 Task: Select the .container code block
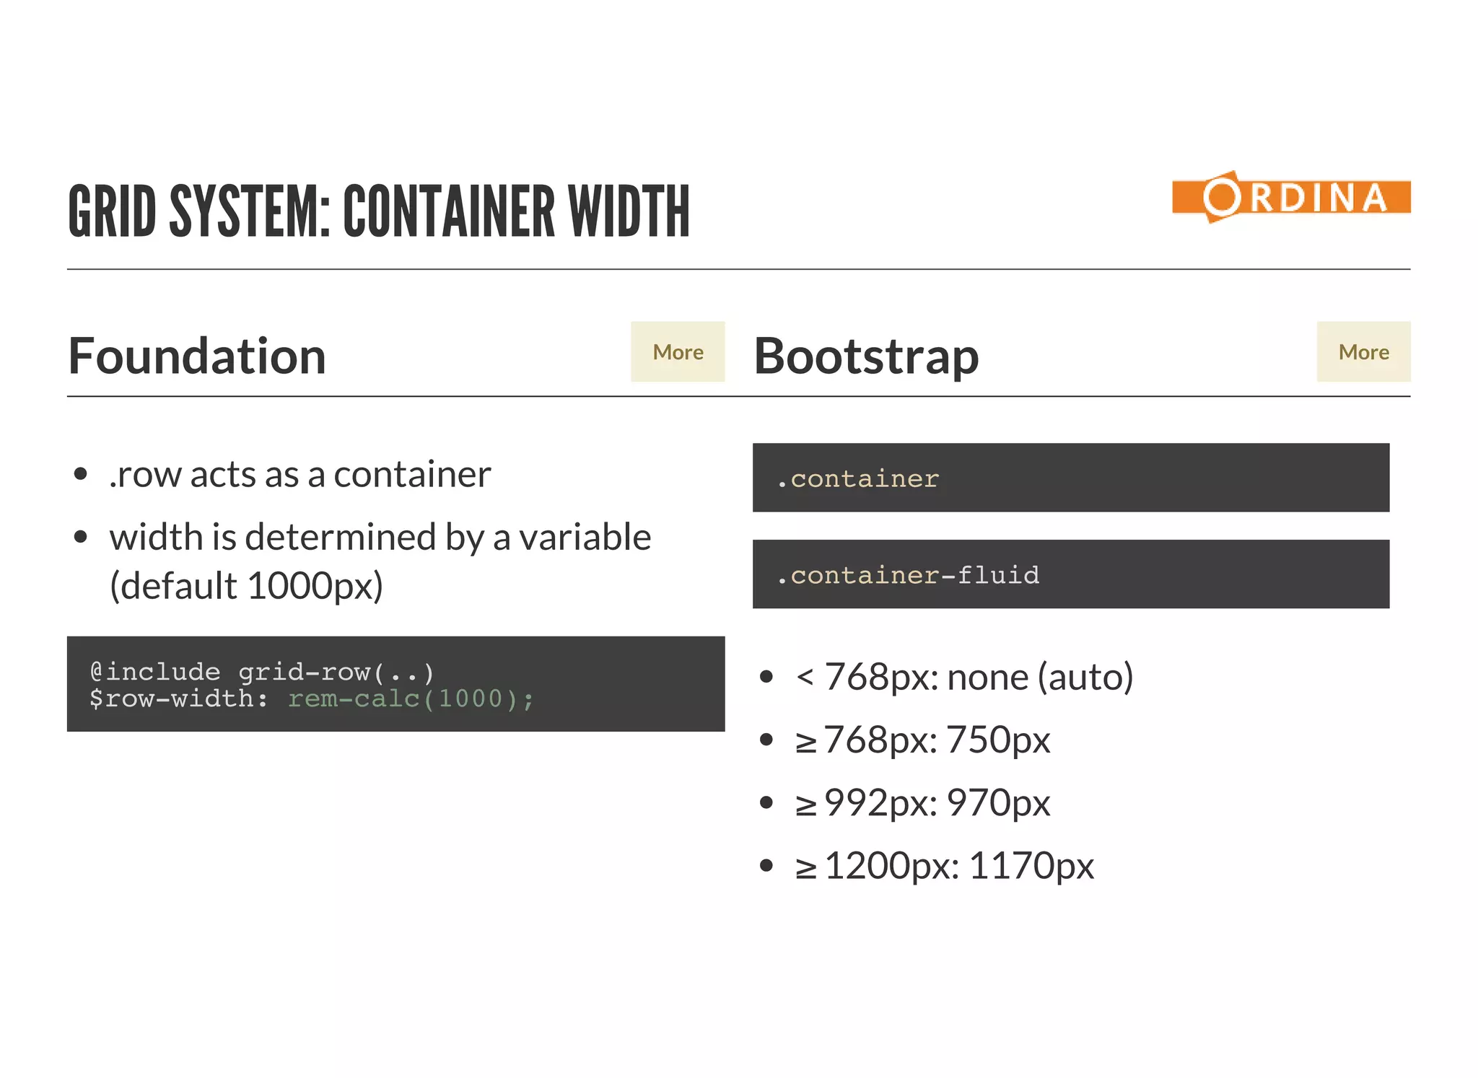point(1071,478)
